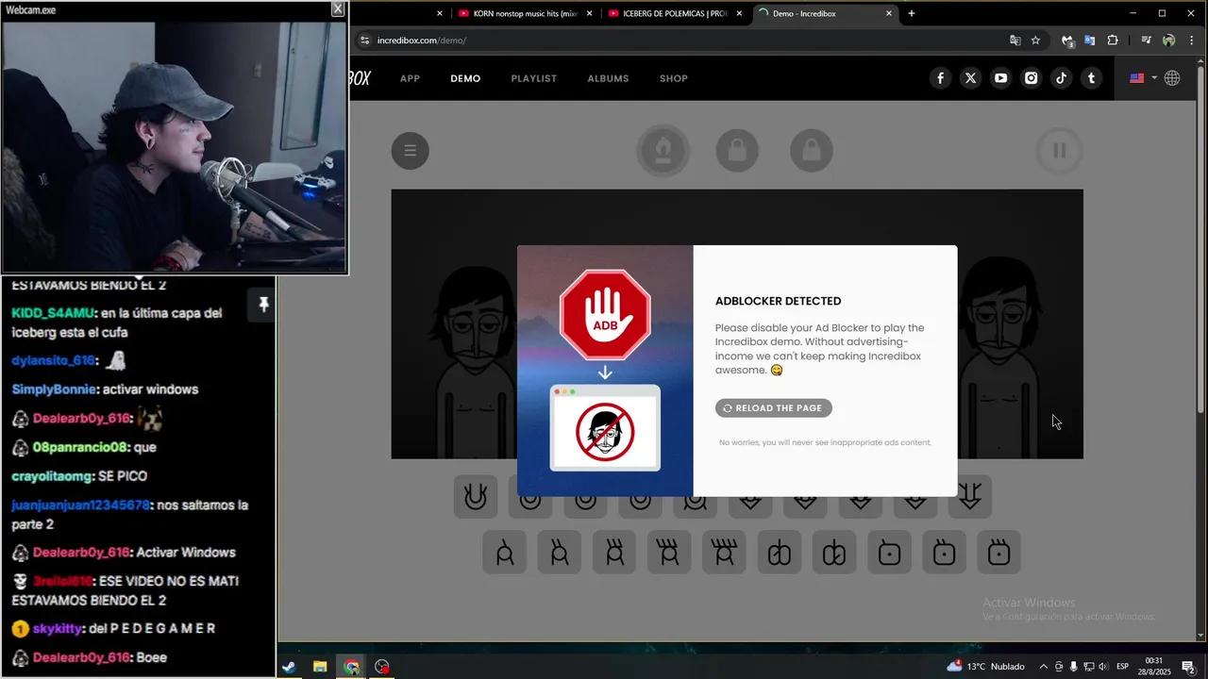Viewport: 1208px width, 679px height.
Task: Choose the figure icon with five lines
Action: pos(724,553)
